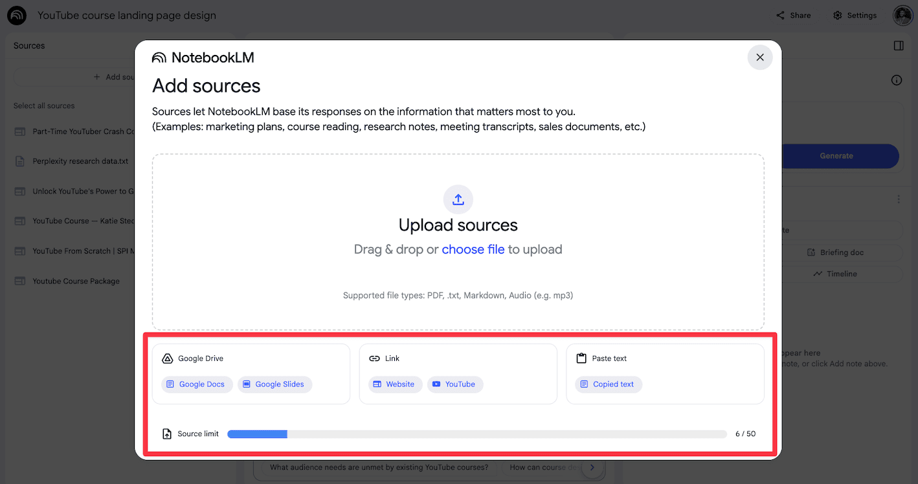Screen dimensions: 918x484
Task: Click the notebook title to rename it
Action: pos(126,15)
